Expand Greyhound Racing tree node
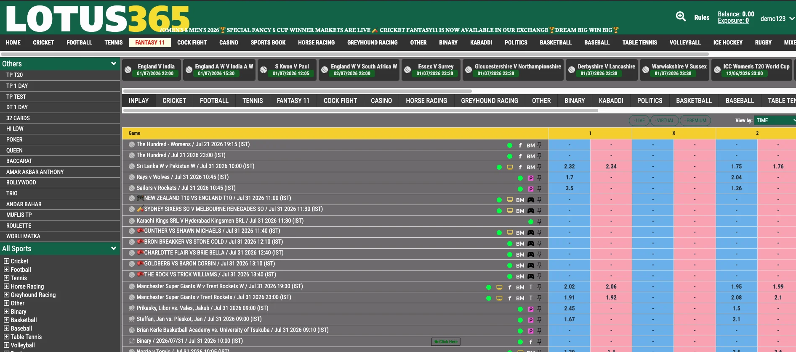This screenshot has height=352, width=796. tap(7, 295)
